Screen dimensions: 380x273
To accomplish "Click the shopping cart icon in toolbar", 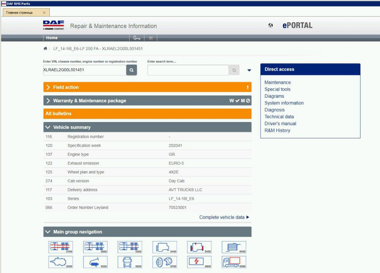I will (151, 38).
